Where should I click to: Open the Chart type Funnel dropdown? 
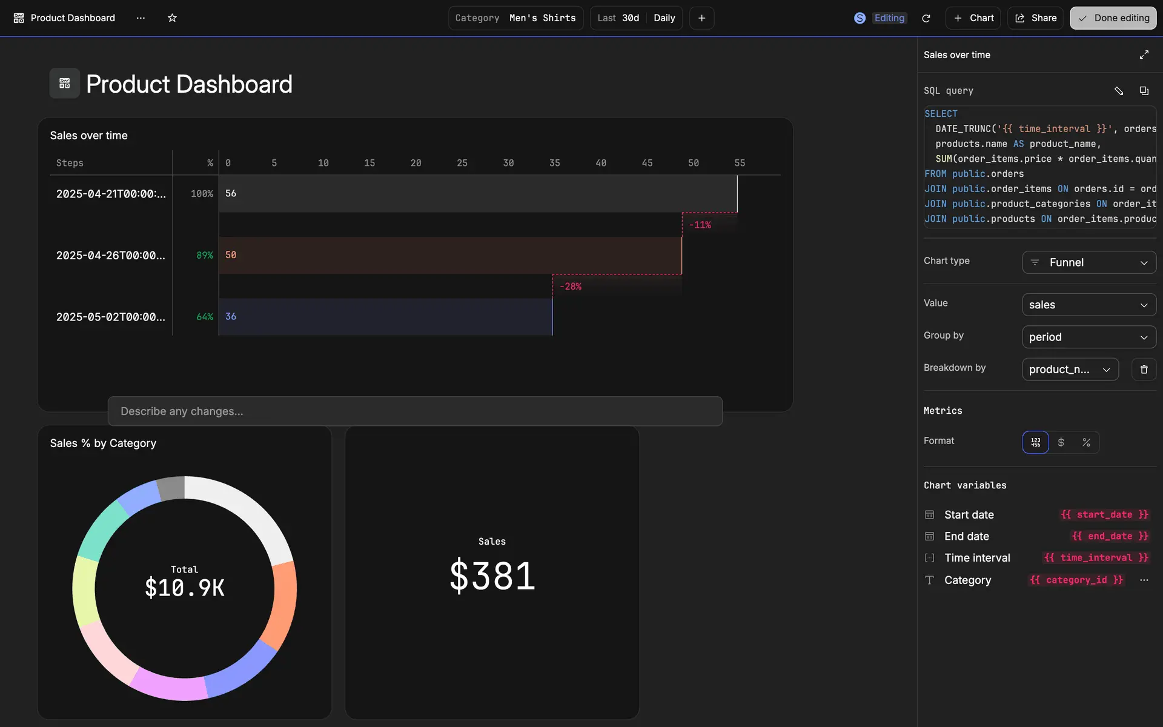click(1088, 262)
